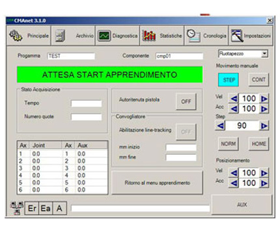
Task: Select STEP manual movement mode
Action: coord(229,80)
